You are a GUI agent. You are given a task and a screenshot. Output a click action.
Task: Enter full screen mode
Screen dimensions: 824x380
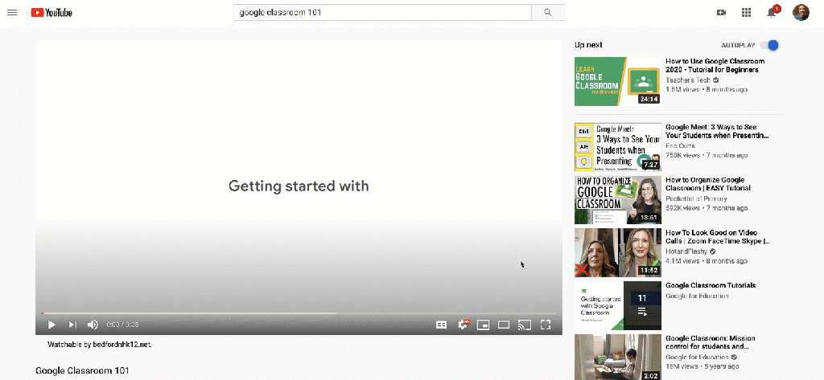coord(546,325)
